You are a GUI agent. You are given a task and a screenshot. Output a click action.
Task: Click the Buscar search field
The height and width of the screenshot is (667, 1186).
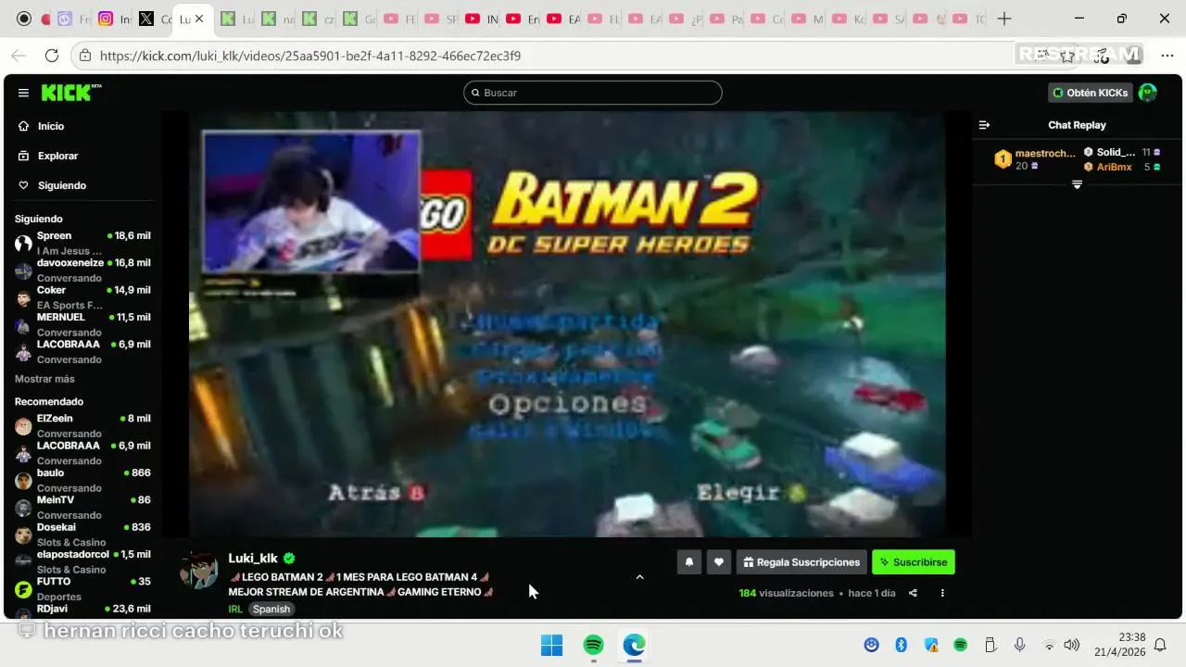pos(593,93)
